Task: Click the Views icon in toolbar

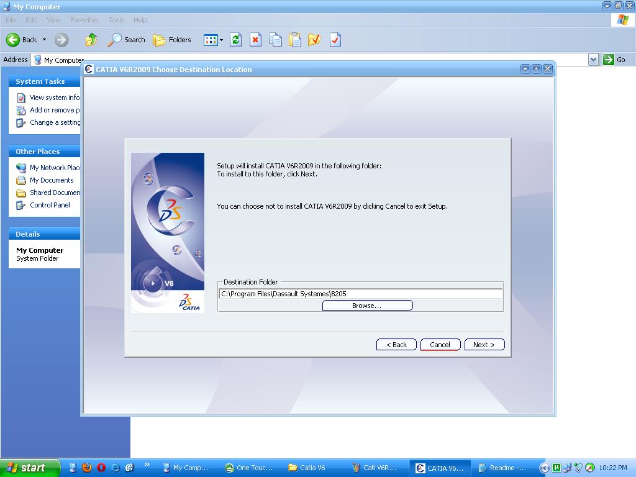Action: [x=211, y=40]
